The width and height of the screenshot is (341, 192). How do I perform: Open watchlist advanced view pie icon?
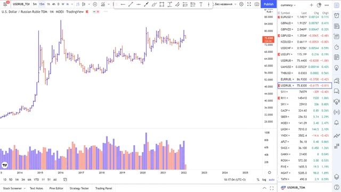[x=319, y=5]
